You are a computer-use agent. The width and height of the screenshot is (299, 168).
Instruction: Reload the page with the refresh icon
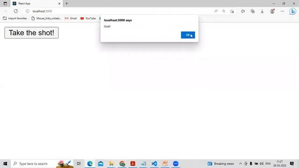click(x=15, y=11)
